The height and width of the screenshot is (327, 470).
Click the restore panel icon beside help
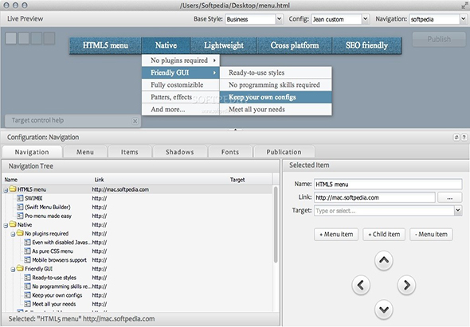tap(456, 137)
